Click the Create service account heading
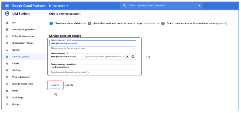The height and width of the screenshot is (113, 241). [65, 14]
